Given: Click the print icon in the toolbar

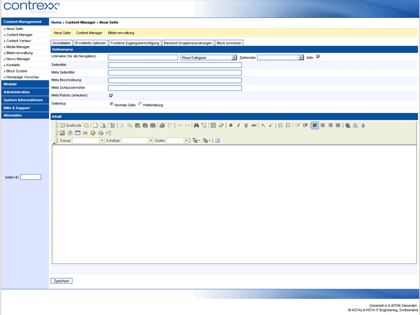Looking at the screenshot, I should point(162,125).
